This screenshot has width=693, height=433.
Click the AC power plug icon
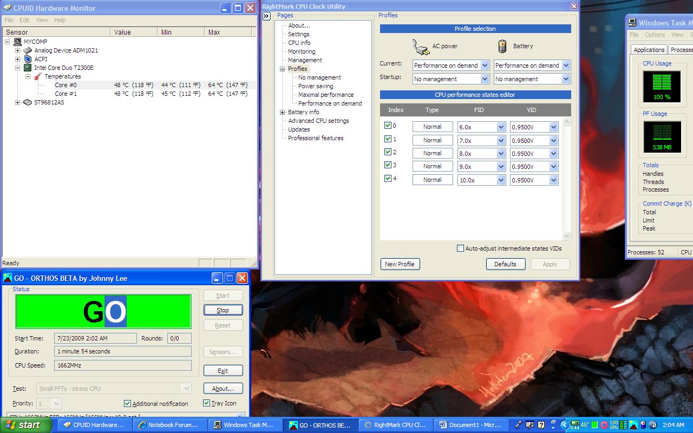click(421, 47)
